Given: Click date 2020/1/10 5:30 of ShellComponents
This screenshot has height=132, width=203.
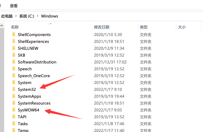Looking at the screenshot, I should pos(108,35).
